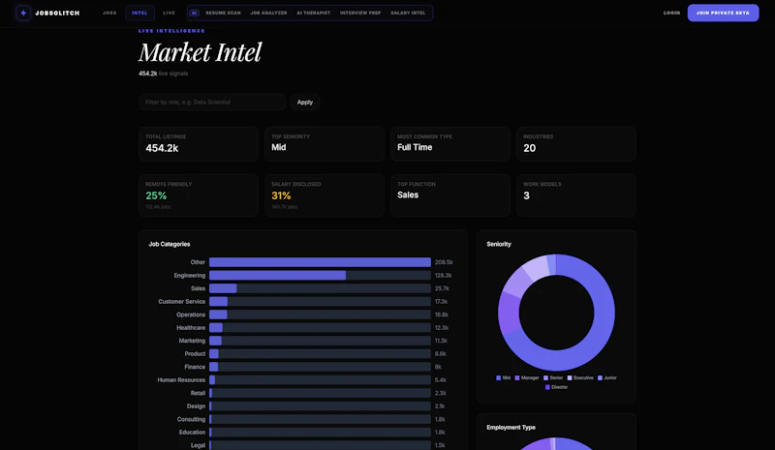Screen dimensions: 775x450
Task: Click the Human Resources category label
Action: coord(181,380)
